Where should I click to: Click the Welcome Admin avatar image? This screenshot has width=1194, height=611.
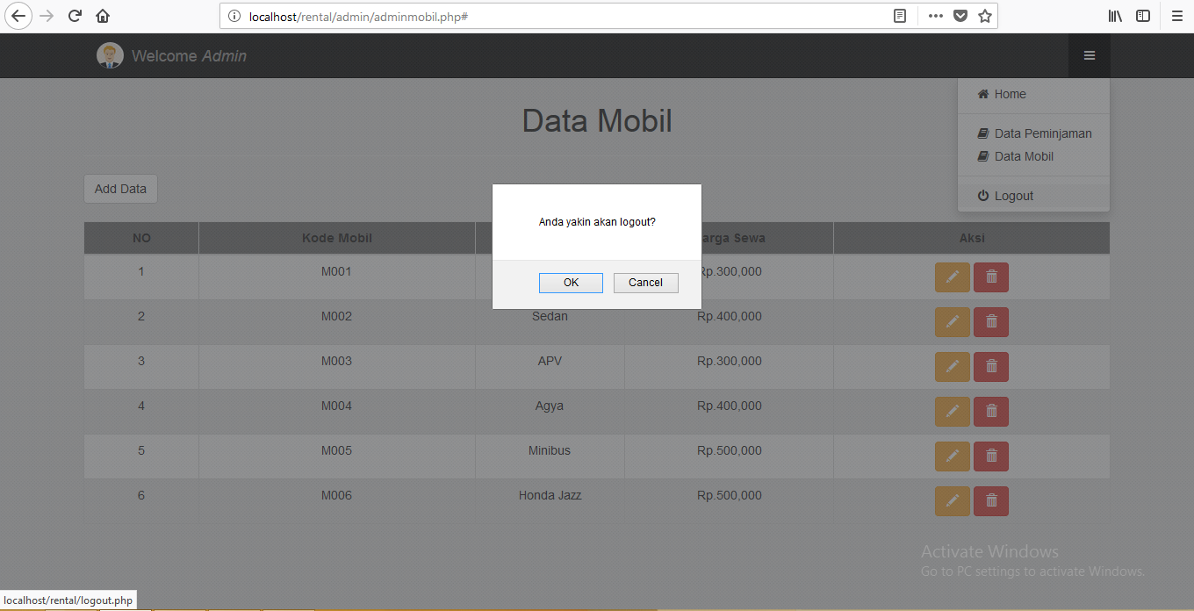110,55
